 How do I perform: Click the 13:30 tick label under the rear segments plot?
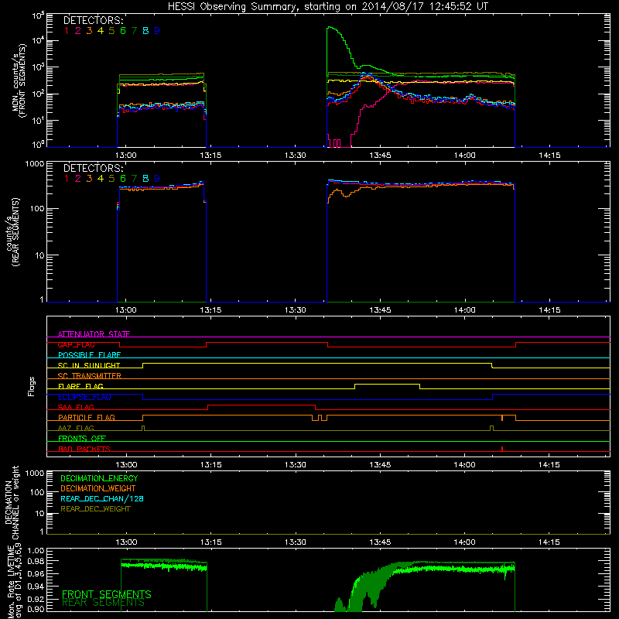tap(296, 310)
